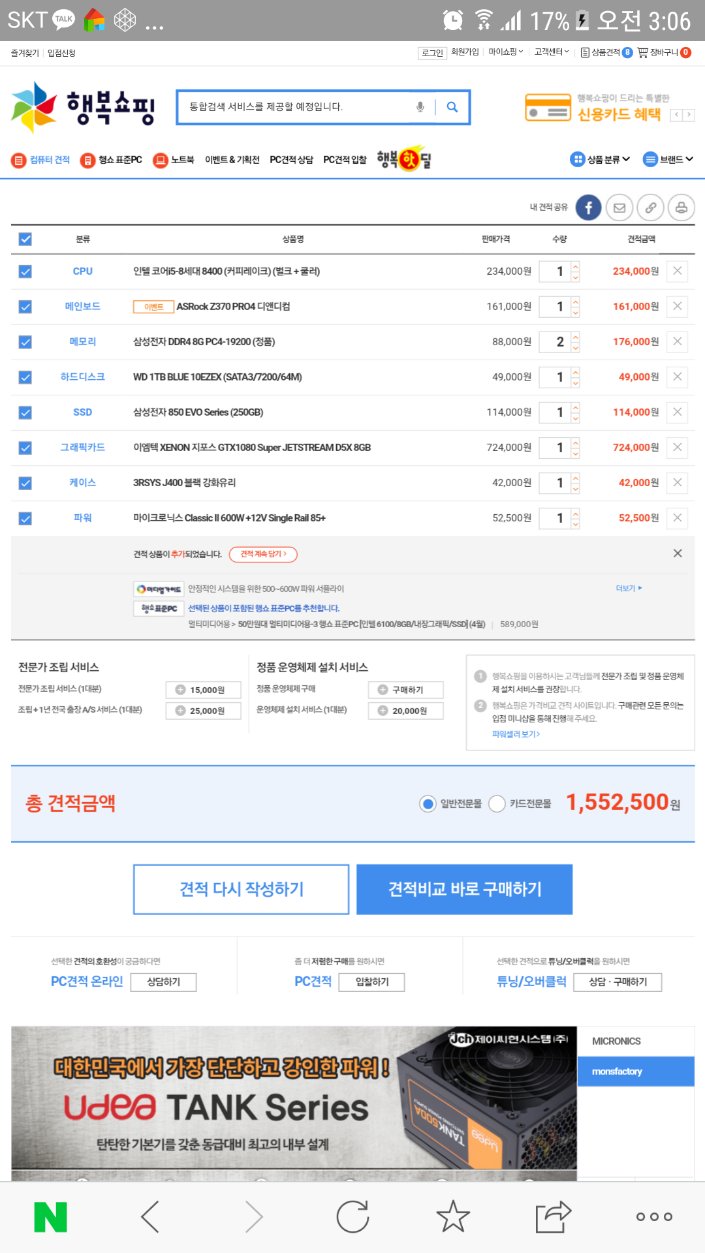The height and width of the screenshot is (1253, 705).
Task: Open the browser more options menu
Action: [654, 1217]
